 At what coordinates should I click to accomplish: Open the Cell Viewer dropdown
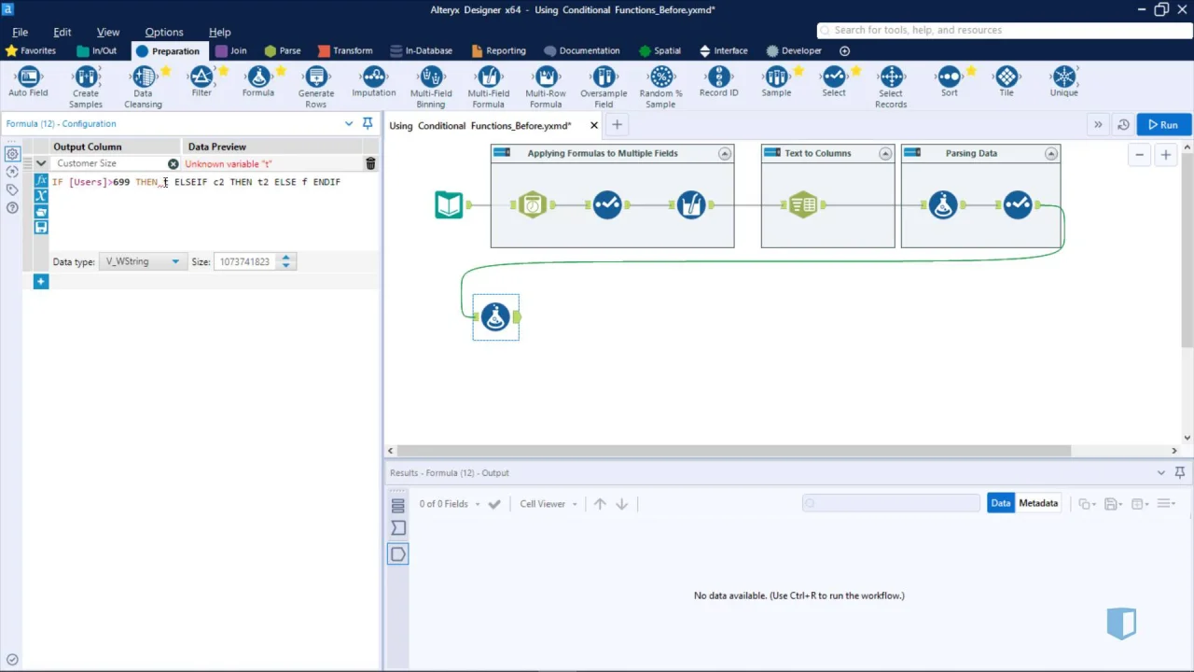pyautogui.click(x=548, y=504)
